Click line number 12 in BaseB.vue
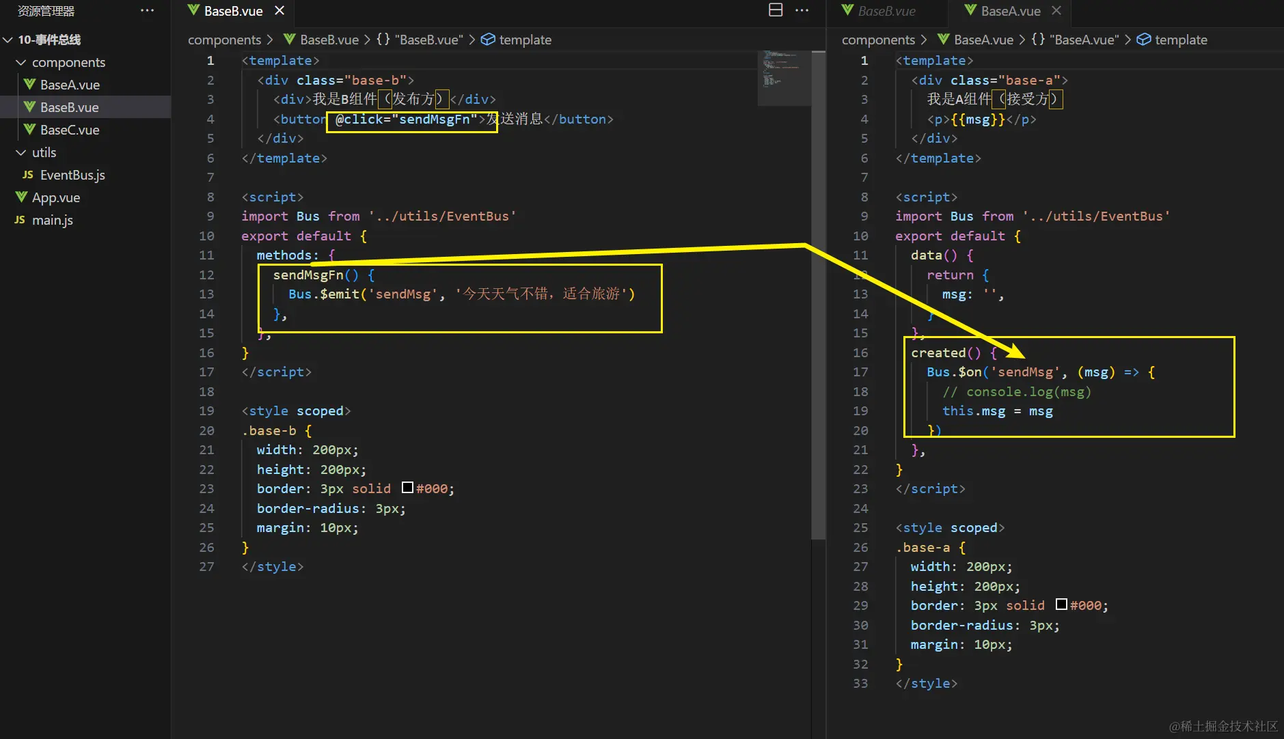1284x739 pixels. click(x=206, y=275)
